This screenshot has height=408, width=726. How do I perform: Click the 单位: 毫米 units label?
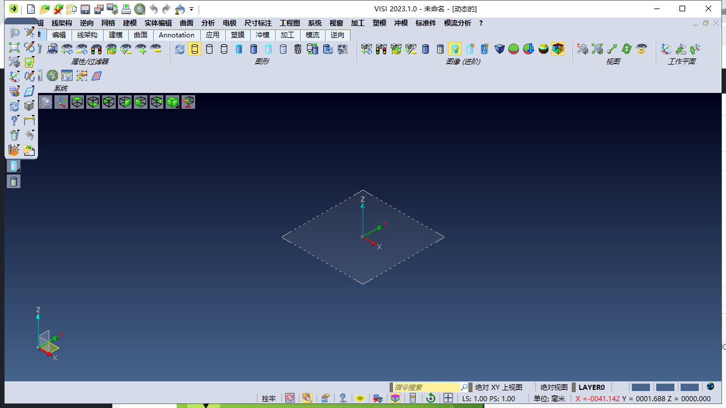pos(549,398)
